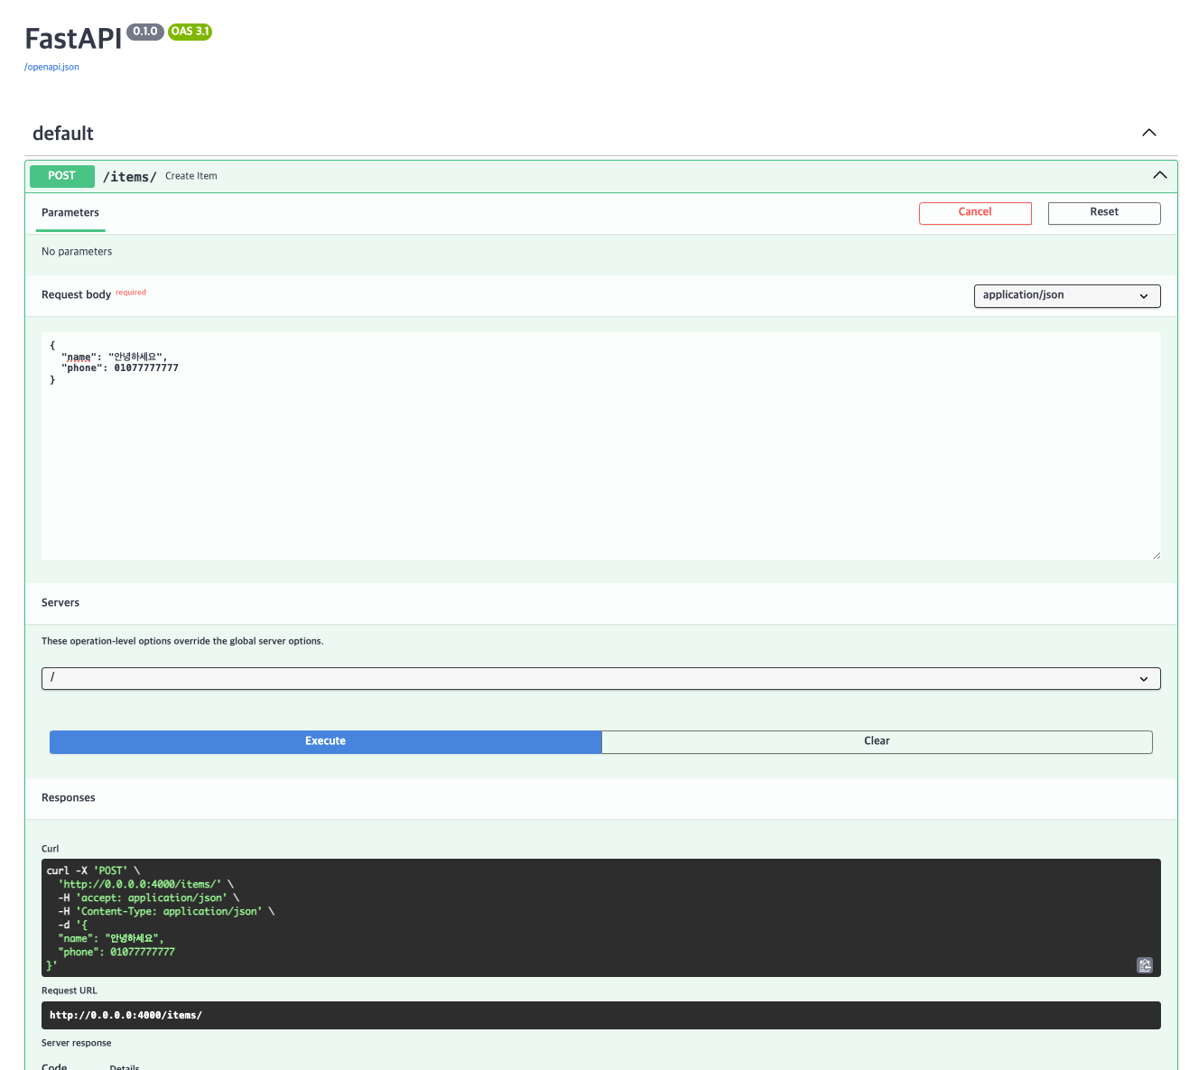1189x1070 pixels.
Task: Collapse the default section chevron
Action: click(x=1149, y=133)
